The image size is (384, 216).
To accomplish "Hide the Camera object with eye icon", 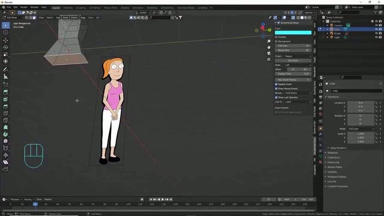I will pos(376,25).
